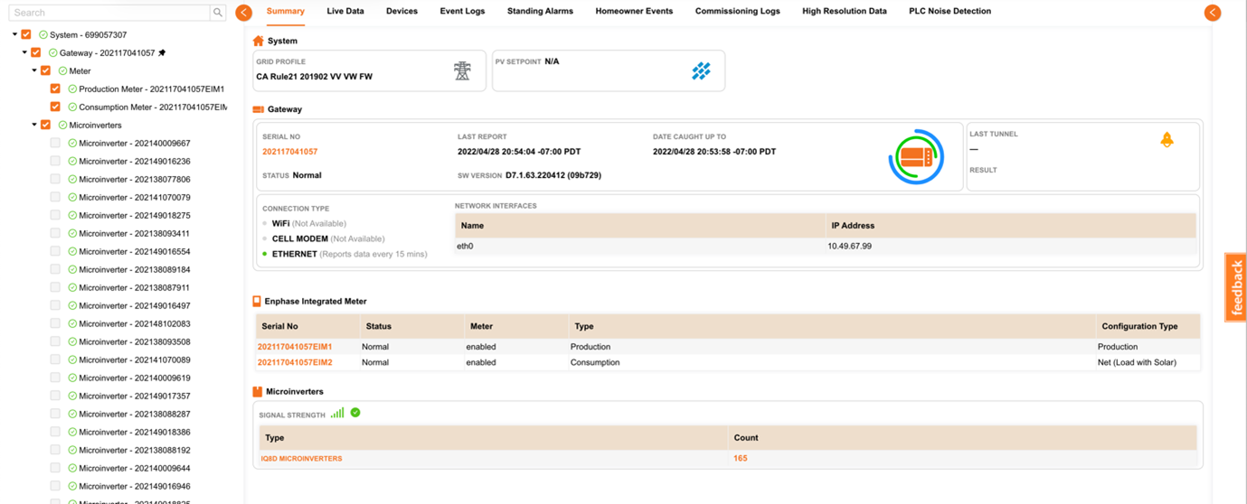Toggle the Microinverters group checkbox
1247x504 pixels.
pos(46,125)
